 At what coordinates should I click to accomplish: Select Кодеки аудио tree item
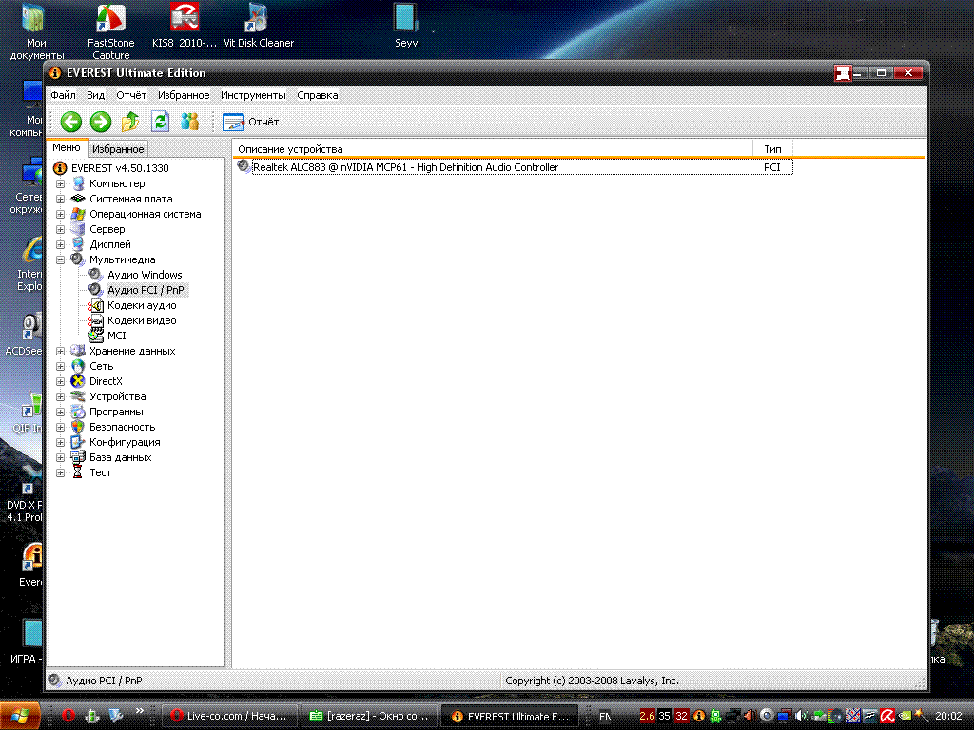141,305
